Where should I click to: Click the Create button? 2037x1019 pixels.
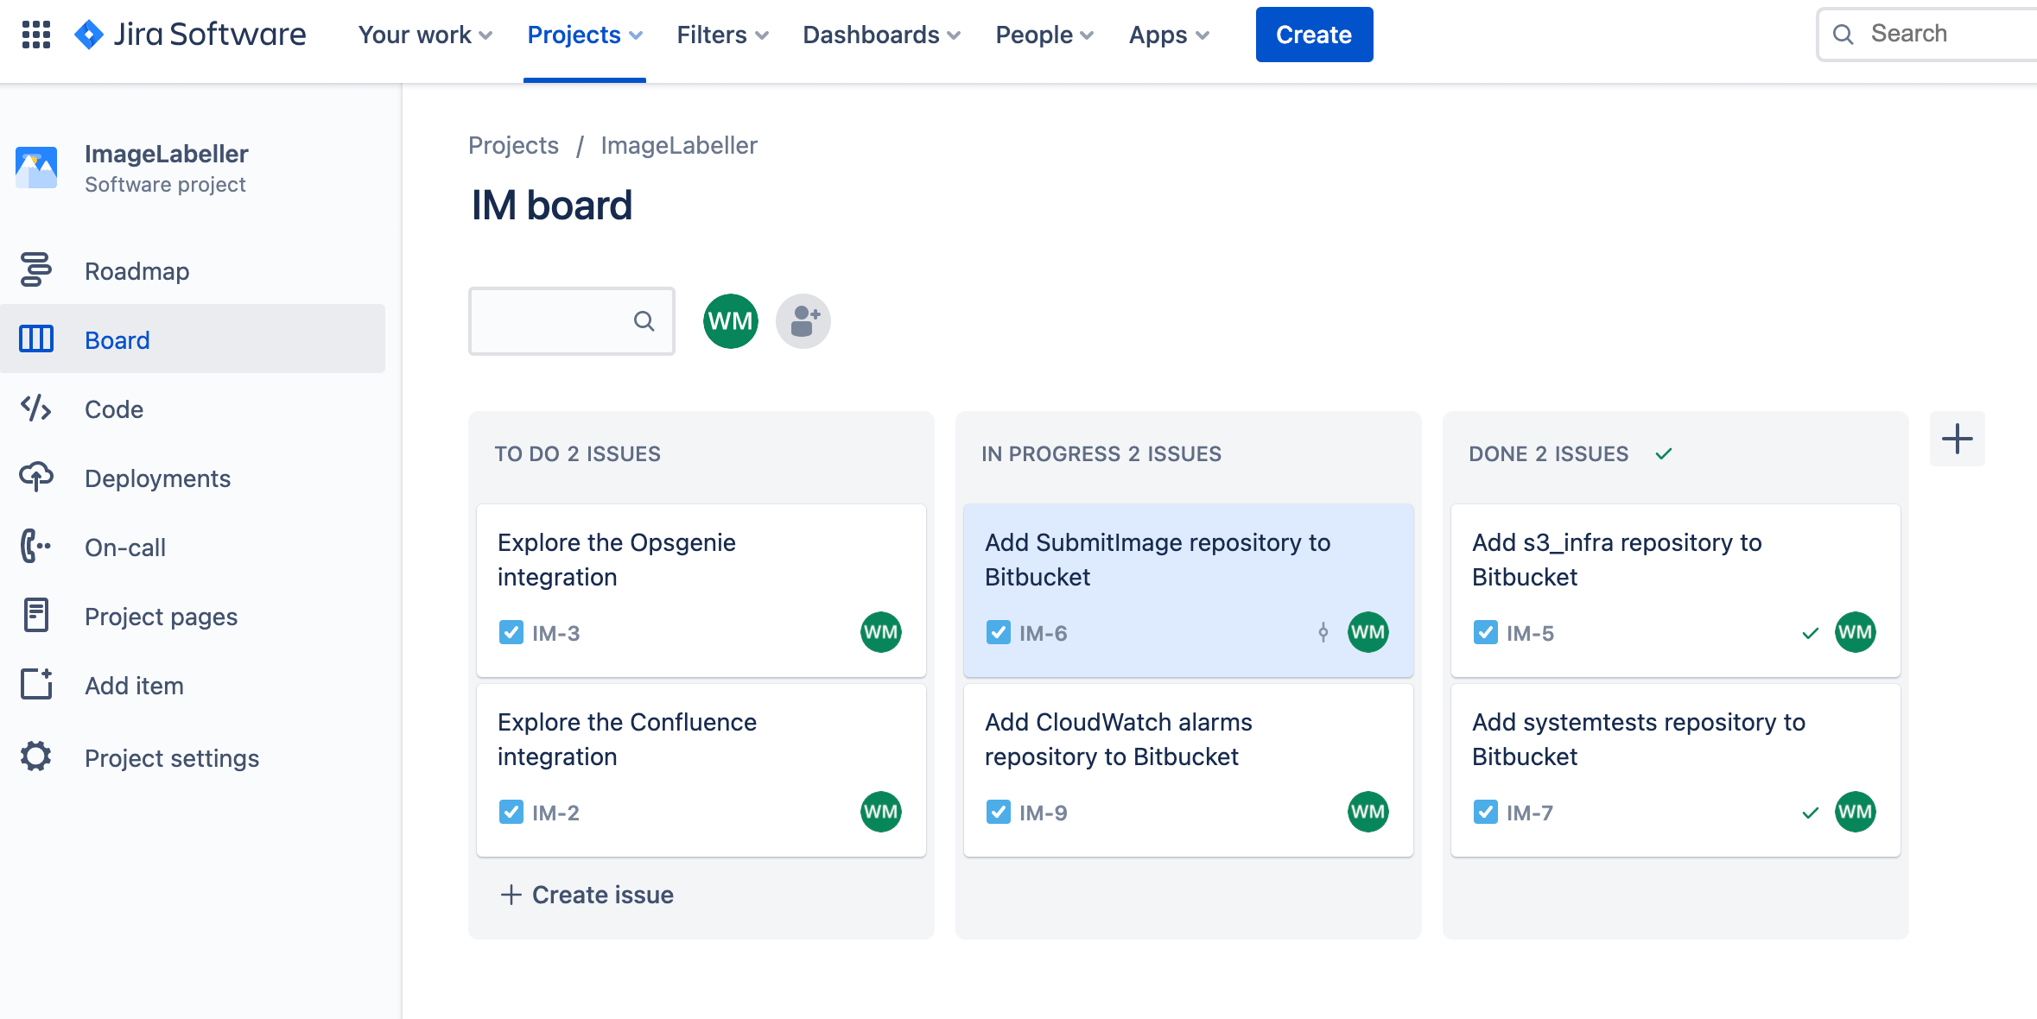1316,35
